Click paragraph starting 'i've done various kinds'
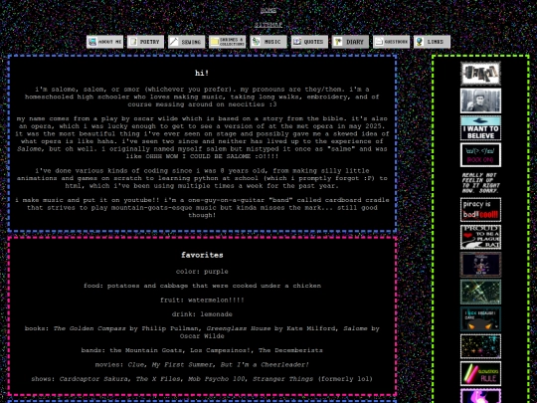 [x=202, y=178]
